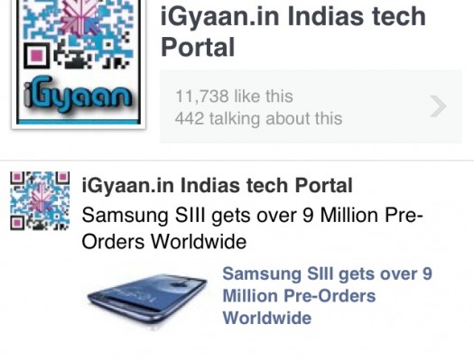Tap the large iGyaan page profile picture
This screenshot has width=474, height=361.
click(x=79, y=62)
